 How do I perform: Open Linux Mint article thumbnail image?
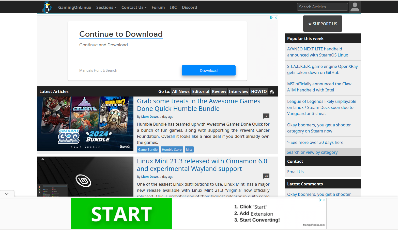(85, 177)
